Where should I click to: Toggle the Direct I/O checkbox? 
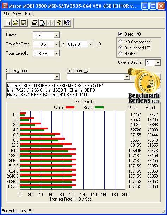120,34
